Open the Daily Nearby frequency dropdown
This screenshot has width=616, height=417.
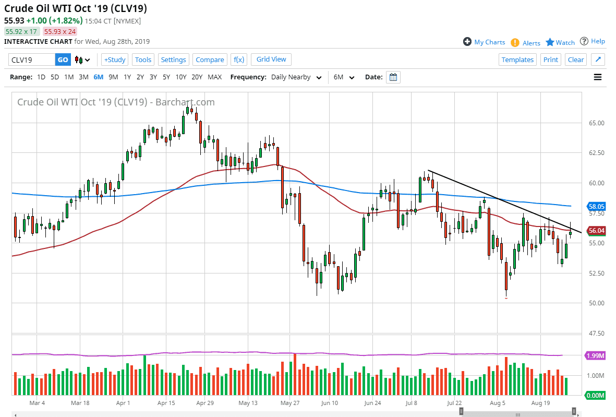[295, 77]
